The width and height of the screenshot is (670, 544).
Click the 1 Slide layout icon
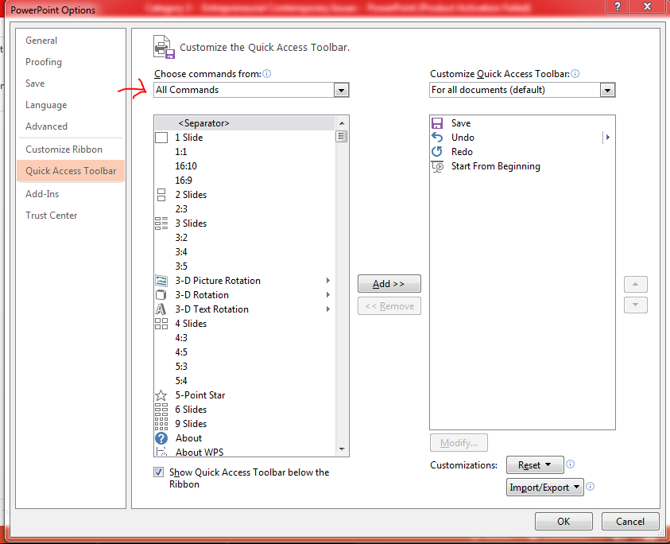161,138
